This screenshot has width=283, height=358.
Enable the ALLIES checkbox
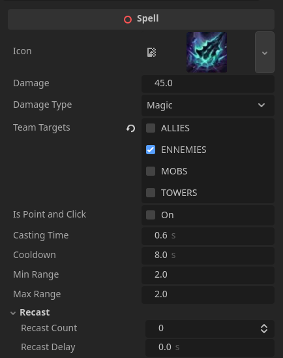(x=151, y=128)
